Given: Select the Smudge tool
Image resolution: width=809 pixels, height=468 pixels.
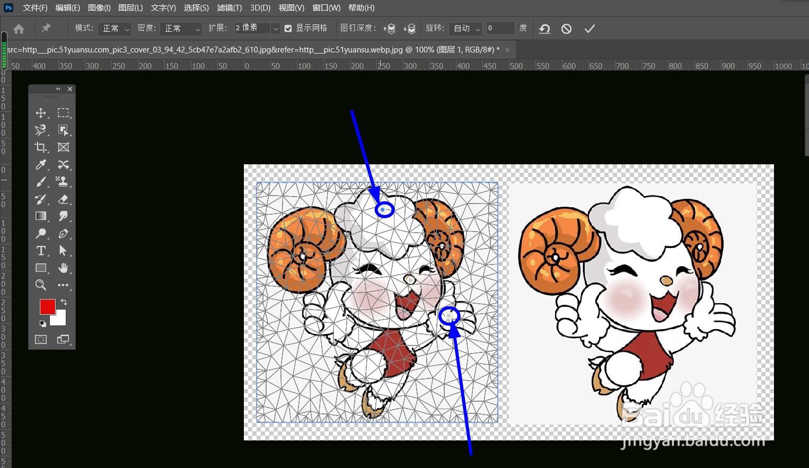Looking at the screenshot, I should (x=63, y=216).
